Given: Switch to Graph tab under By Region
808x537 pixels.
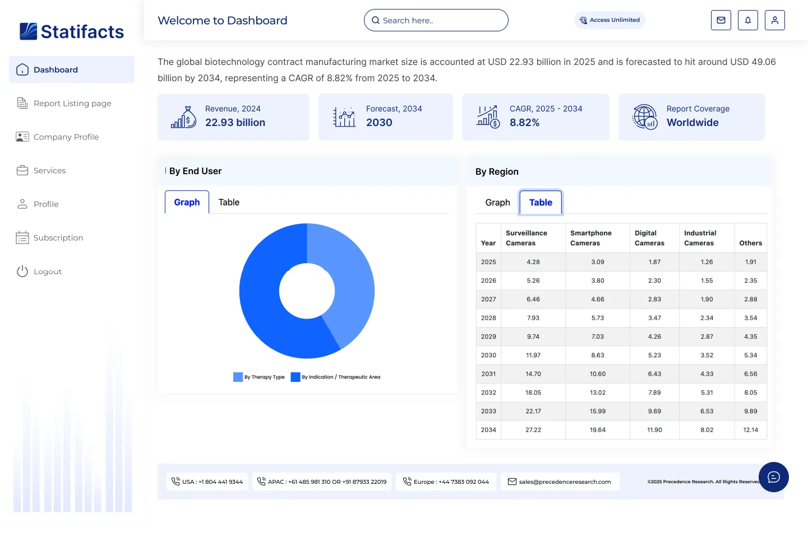Looking at the screenshot, I should [497, 203].
